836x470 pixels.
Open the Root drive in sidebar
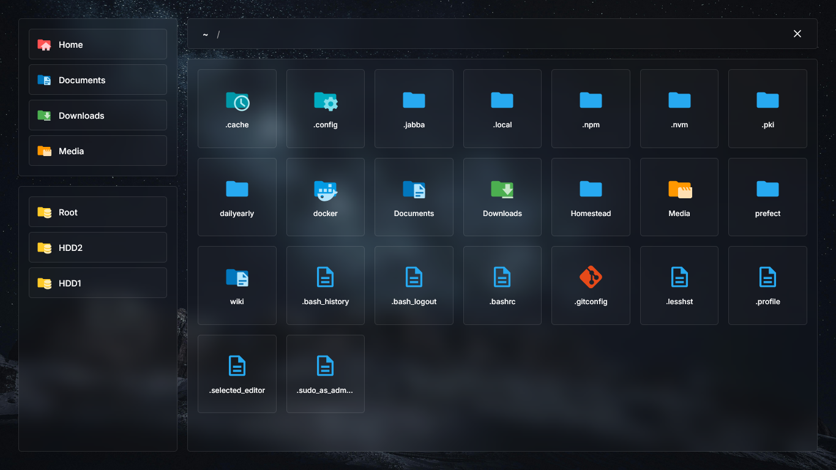coord(98,212)
